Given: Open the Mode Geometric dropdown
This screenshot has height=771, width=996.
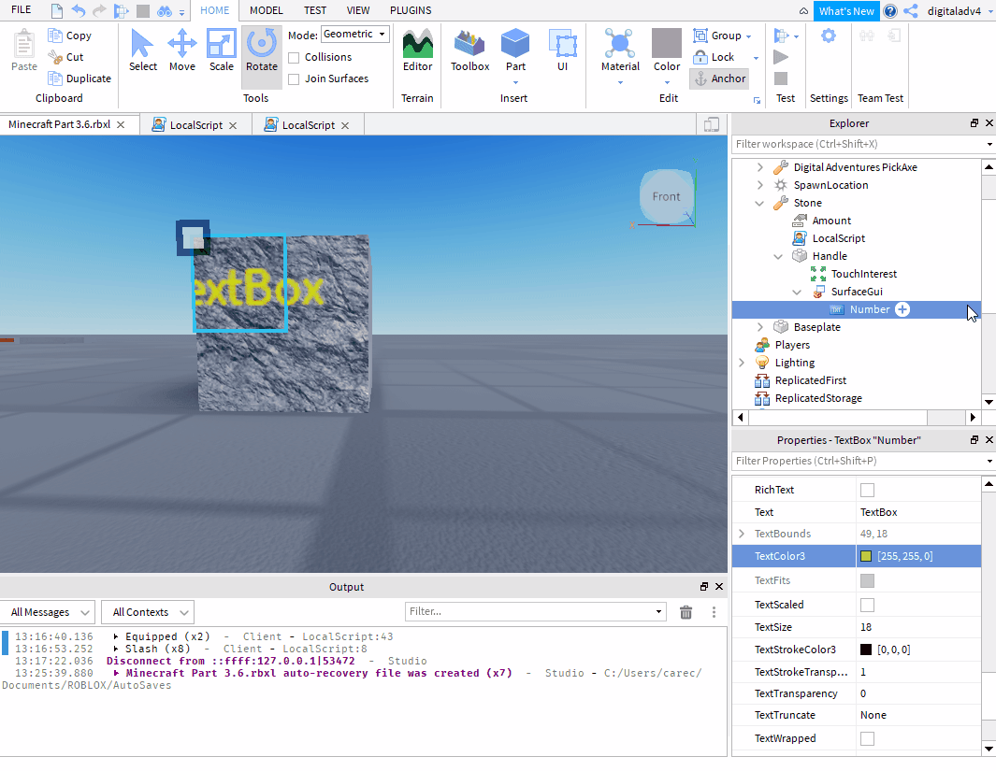Looking at the screenshot, I should [x=354, y=34].
